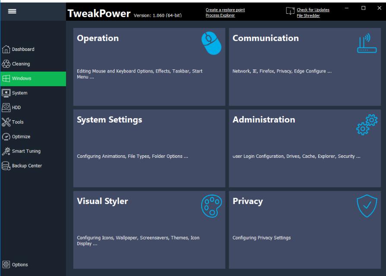Select Optimize in the sidebar
This screenshot has width=386, height=276.
click(21, 137)
